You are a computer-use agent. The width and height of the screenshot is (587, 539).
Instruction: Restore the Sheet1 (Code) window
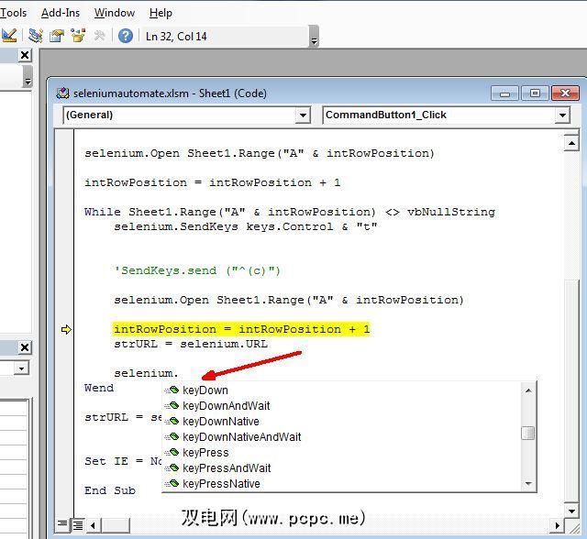[535, 93]
